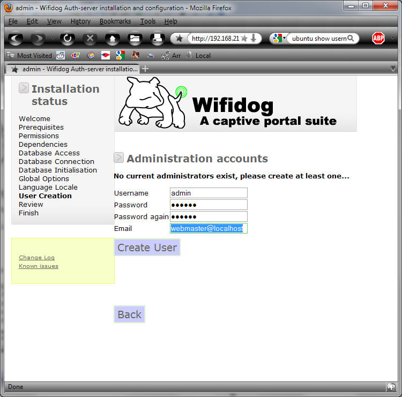402x397 pixels.
Task: Click the arrow icon beside Administration accounts
Action: (x=118, y=158)
